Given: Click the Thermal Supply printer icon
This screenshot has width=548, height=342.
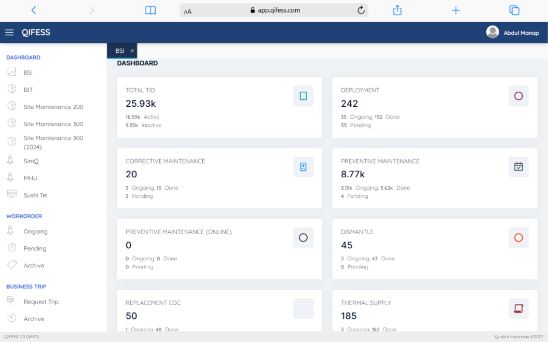Looking at the screenshot, I should pyautogui.click(x=518, y=308).
